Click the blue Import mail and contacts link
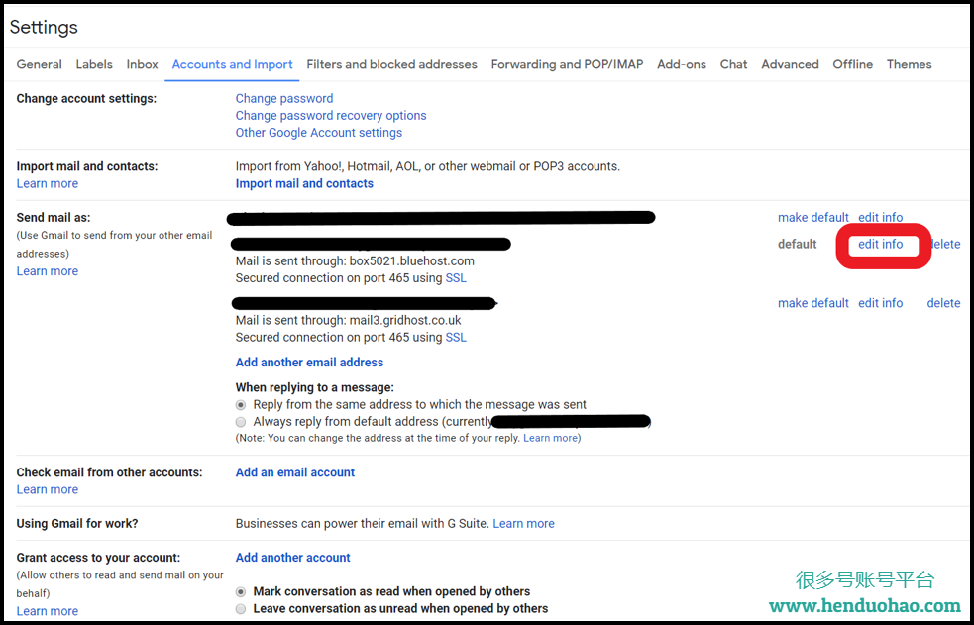 tap(304, 183)
